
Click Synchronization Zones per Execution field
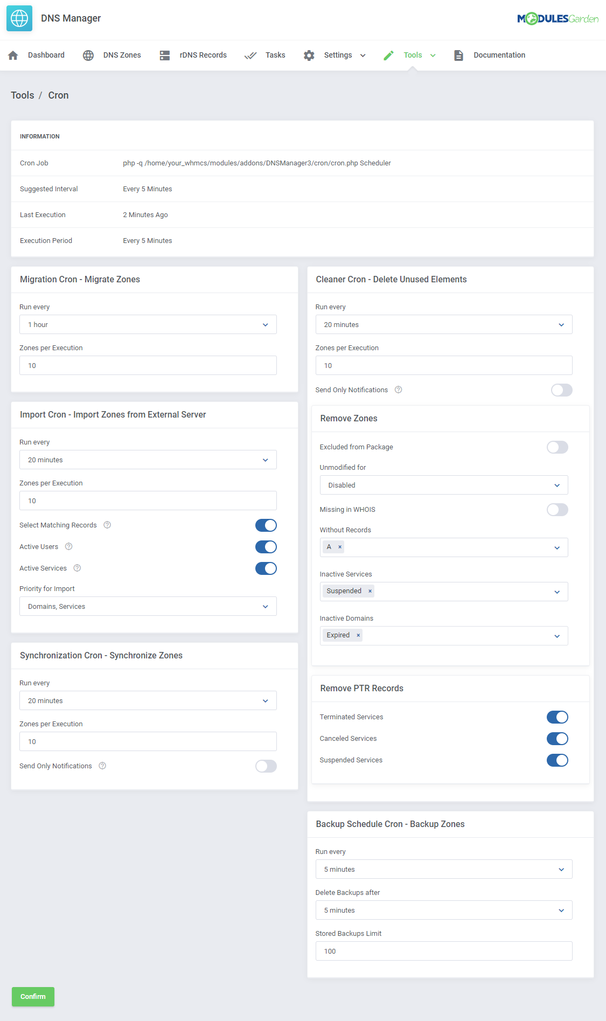tap(148, 741)
